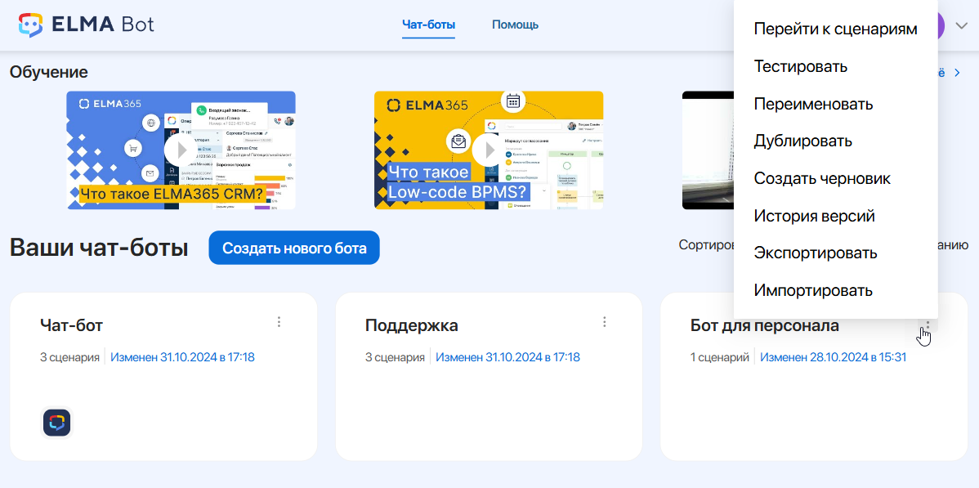Click Создать нового бота button
Screen dimensions: 979x488
pyautogui.click(x=294, y=248)
